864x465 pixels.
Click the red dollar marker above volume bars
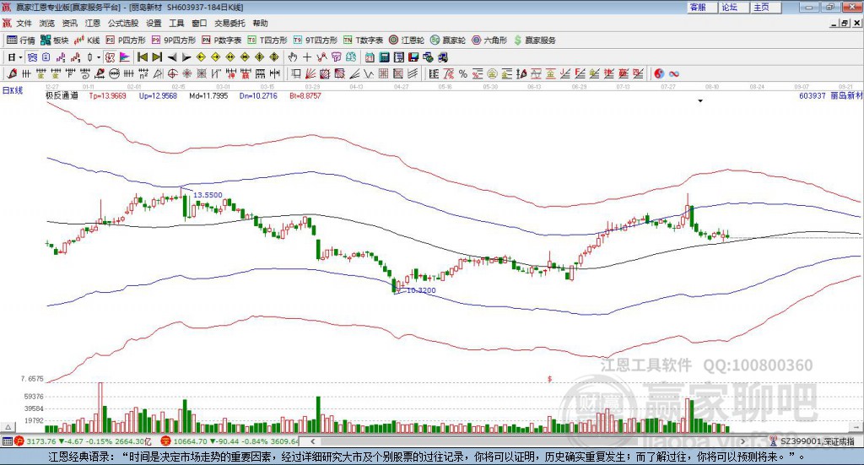pos(549,379)
